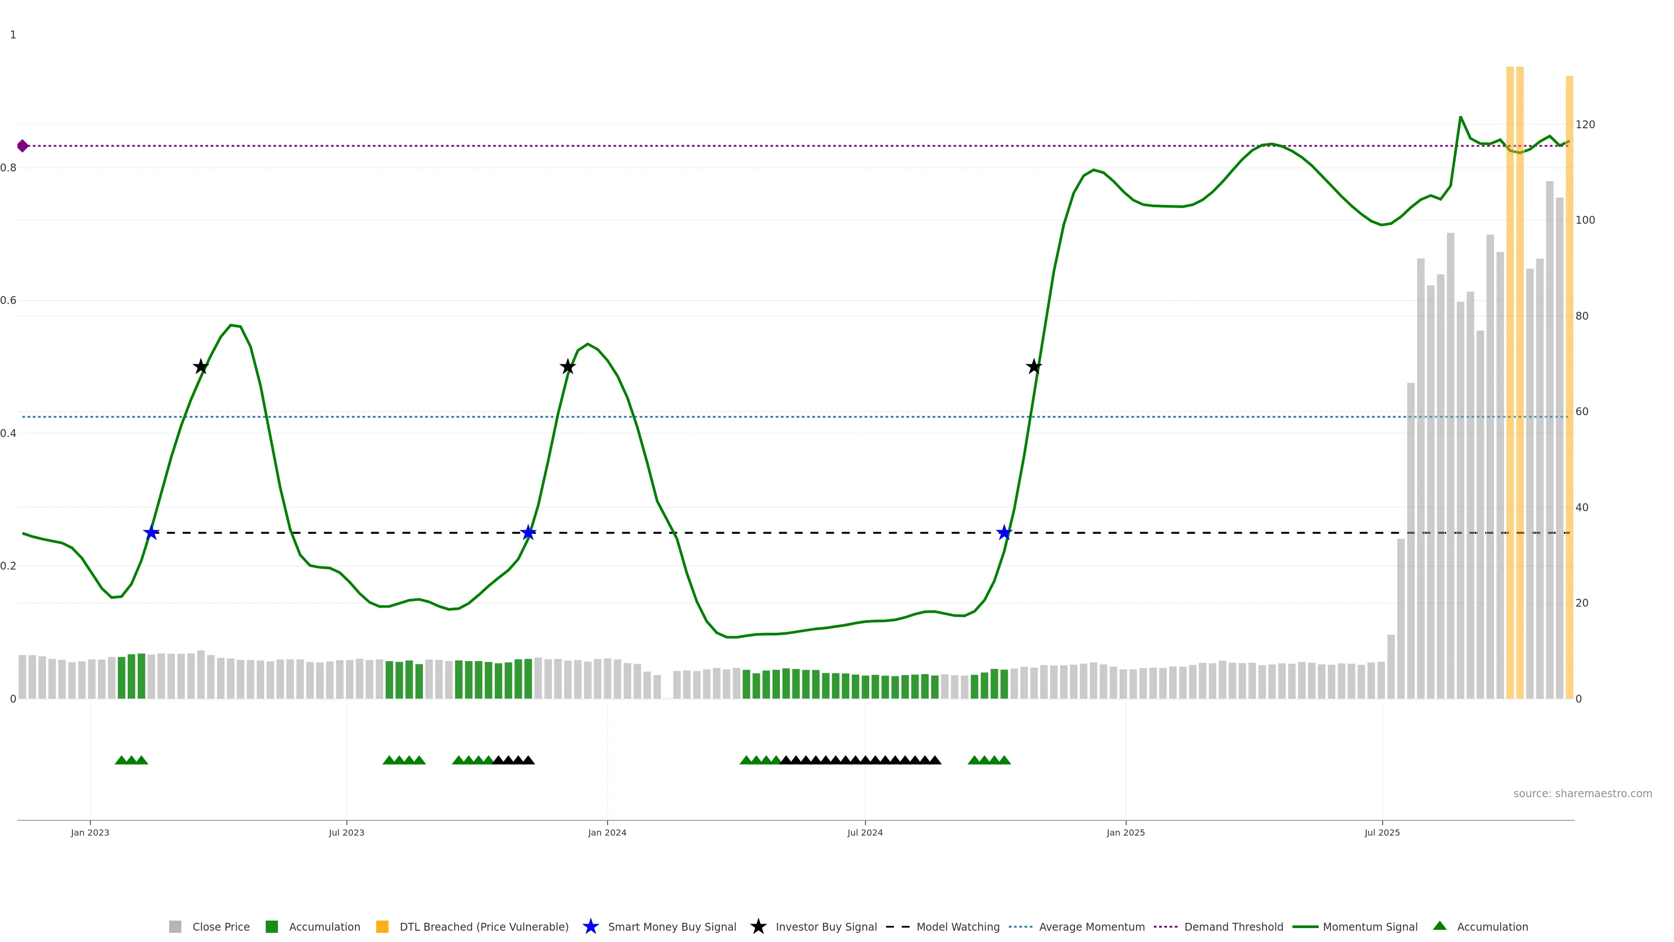Click the Jan 2024 x-axis label
Image resolution: width=1674 pixels, height=942 pixels.
(x=607, y=833)
